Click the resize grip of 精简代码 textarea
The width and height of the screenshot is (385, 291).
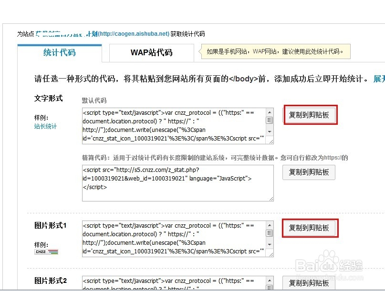[271, 199]
